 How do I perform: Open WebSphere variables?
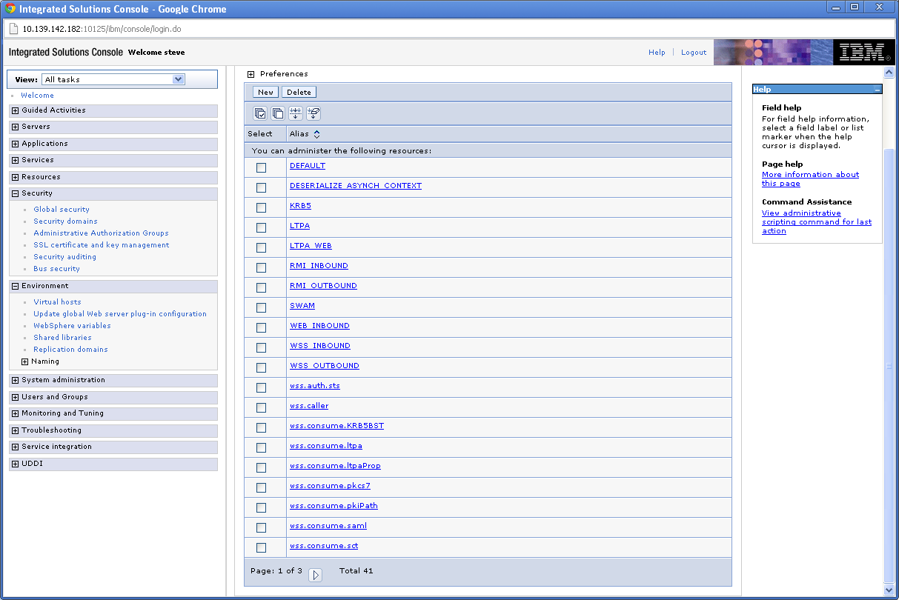click(x=72, y=326)
